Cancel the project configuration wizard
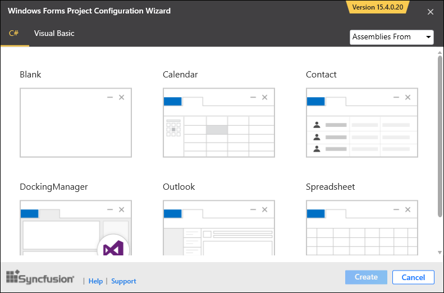Screen dimensions: 444x293 (x=413, y=277)
